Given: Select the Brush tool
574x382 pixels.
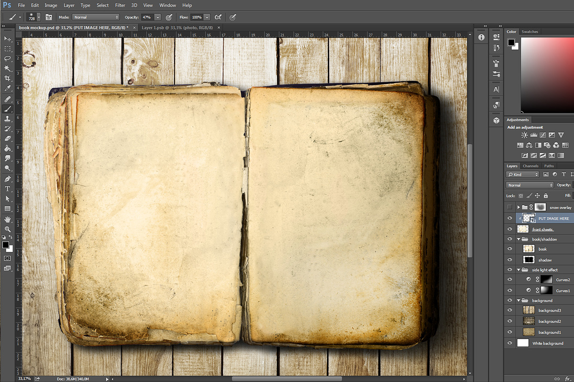Looking at the screenshot, I should click(7, 110).
